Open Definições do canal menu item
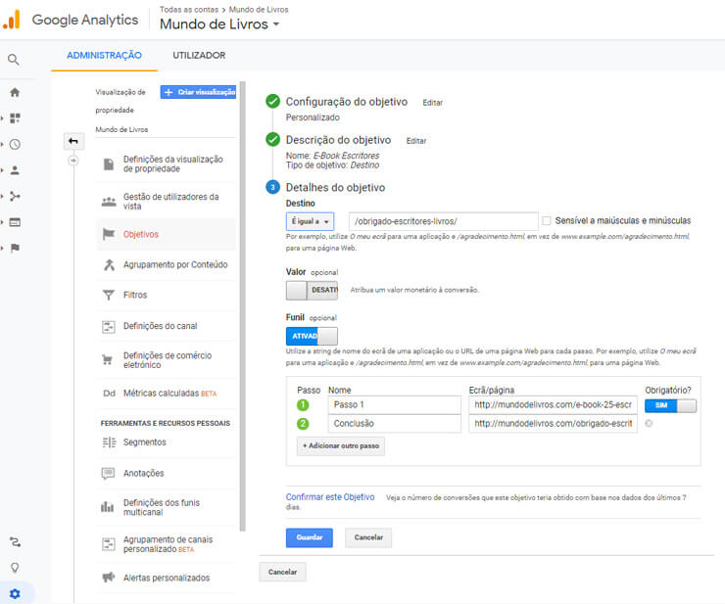 coord(166,326)
